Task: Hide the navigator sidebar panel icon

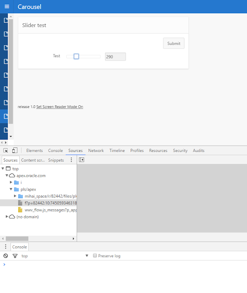Action: [81, 160]
